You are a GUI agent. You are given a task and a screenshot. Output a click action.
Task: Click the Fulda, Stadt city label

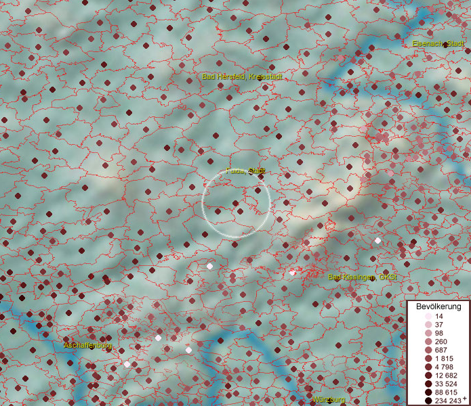point(246,171)
